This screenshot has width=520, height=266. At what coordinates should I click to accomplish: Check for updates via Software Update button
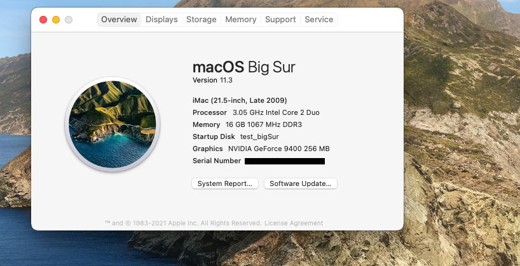point(301,183)
